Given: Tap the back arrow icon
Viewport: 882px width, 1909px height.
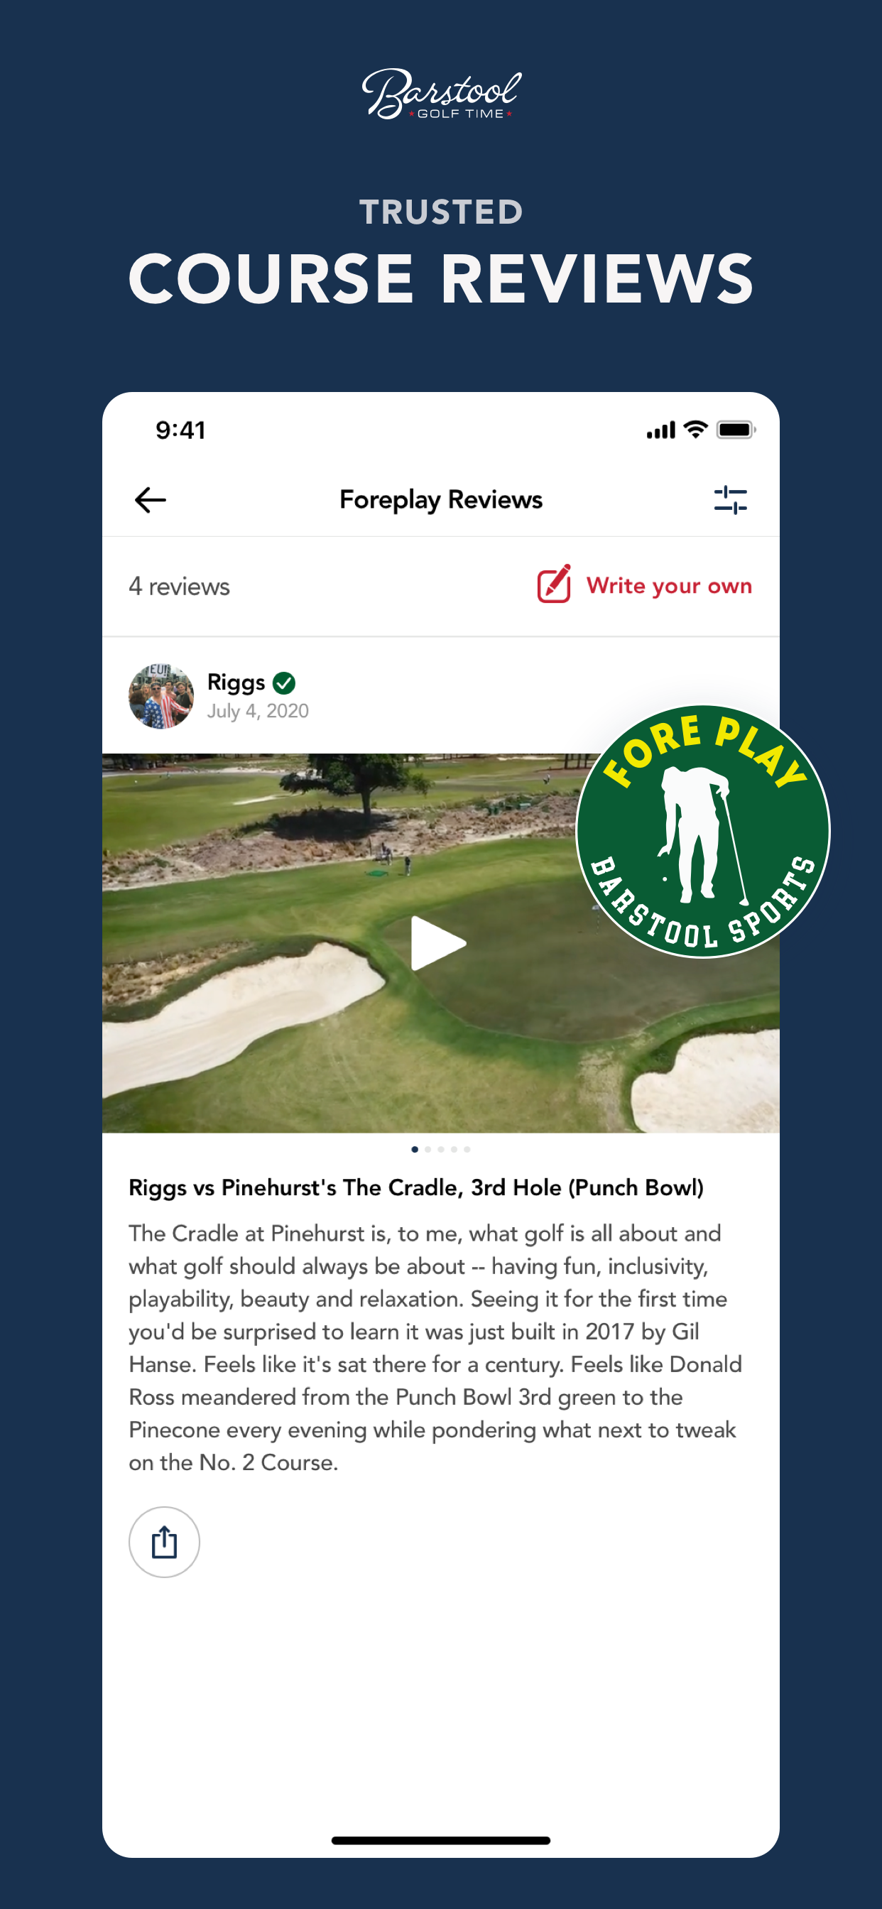Looking at the screenshot, I should [151, 500].
